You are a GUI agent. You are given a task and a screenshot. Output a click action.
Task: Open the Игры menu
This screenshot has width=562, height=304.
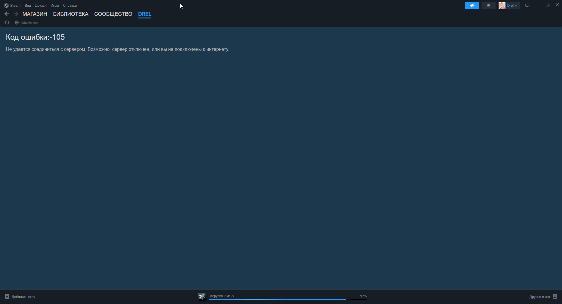[x=55, y=6]
